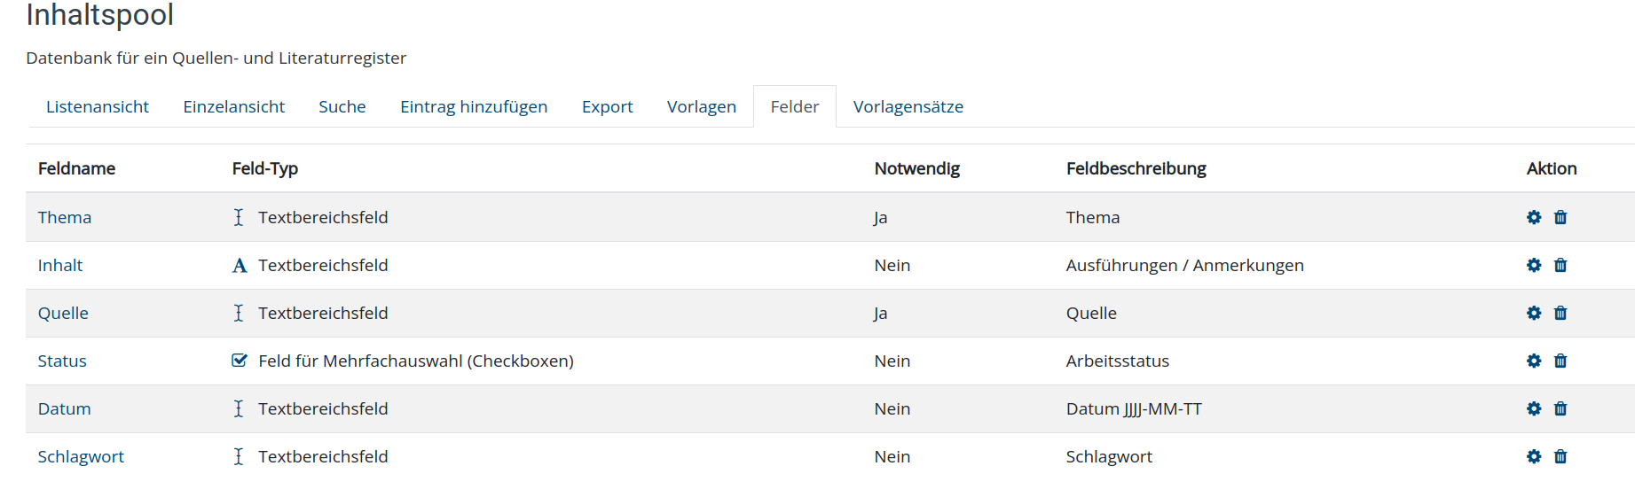Open the Einzelansicht tab
The image size is (1635, 497).
coord(234,106)
